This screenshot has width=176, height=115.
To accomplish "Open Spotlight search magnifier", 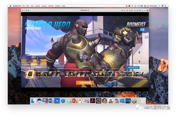I will coord(159,6).
